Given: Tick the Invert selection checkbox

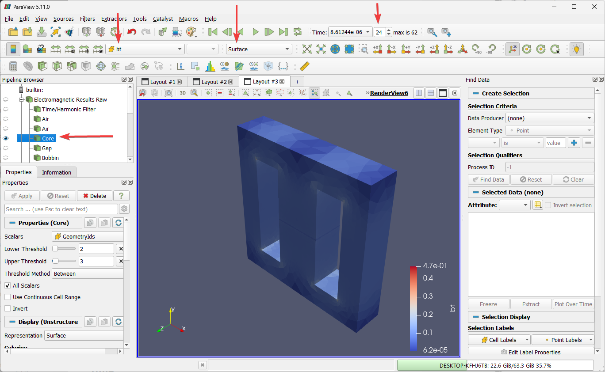Looking at the screenshot, I should [548, 205].
